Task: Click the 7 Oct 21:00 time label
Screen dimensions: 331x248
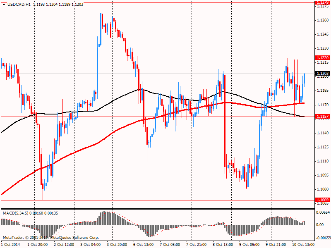Action: tap(196, 245)
